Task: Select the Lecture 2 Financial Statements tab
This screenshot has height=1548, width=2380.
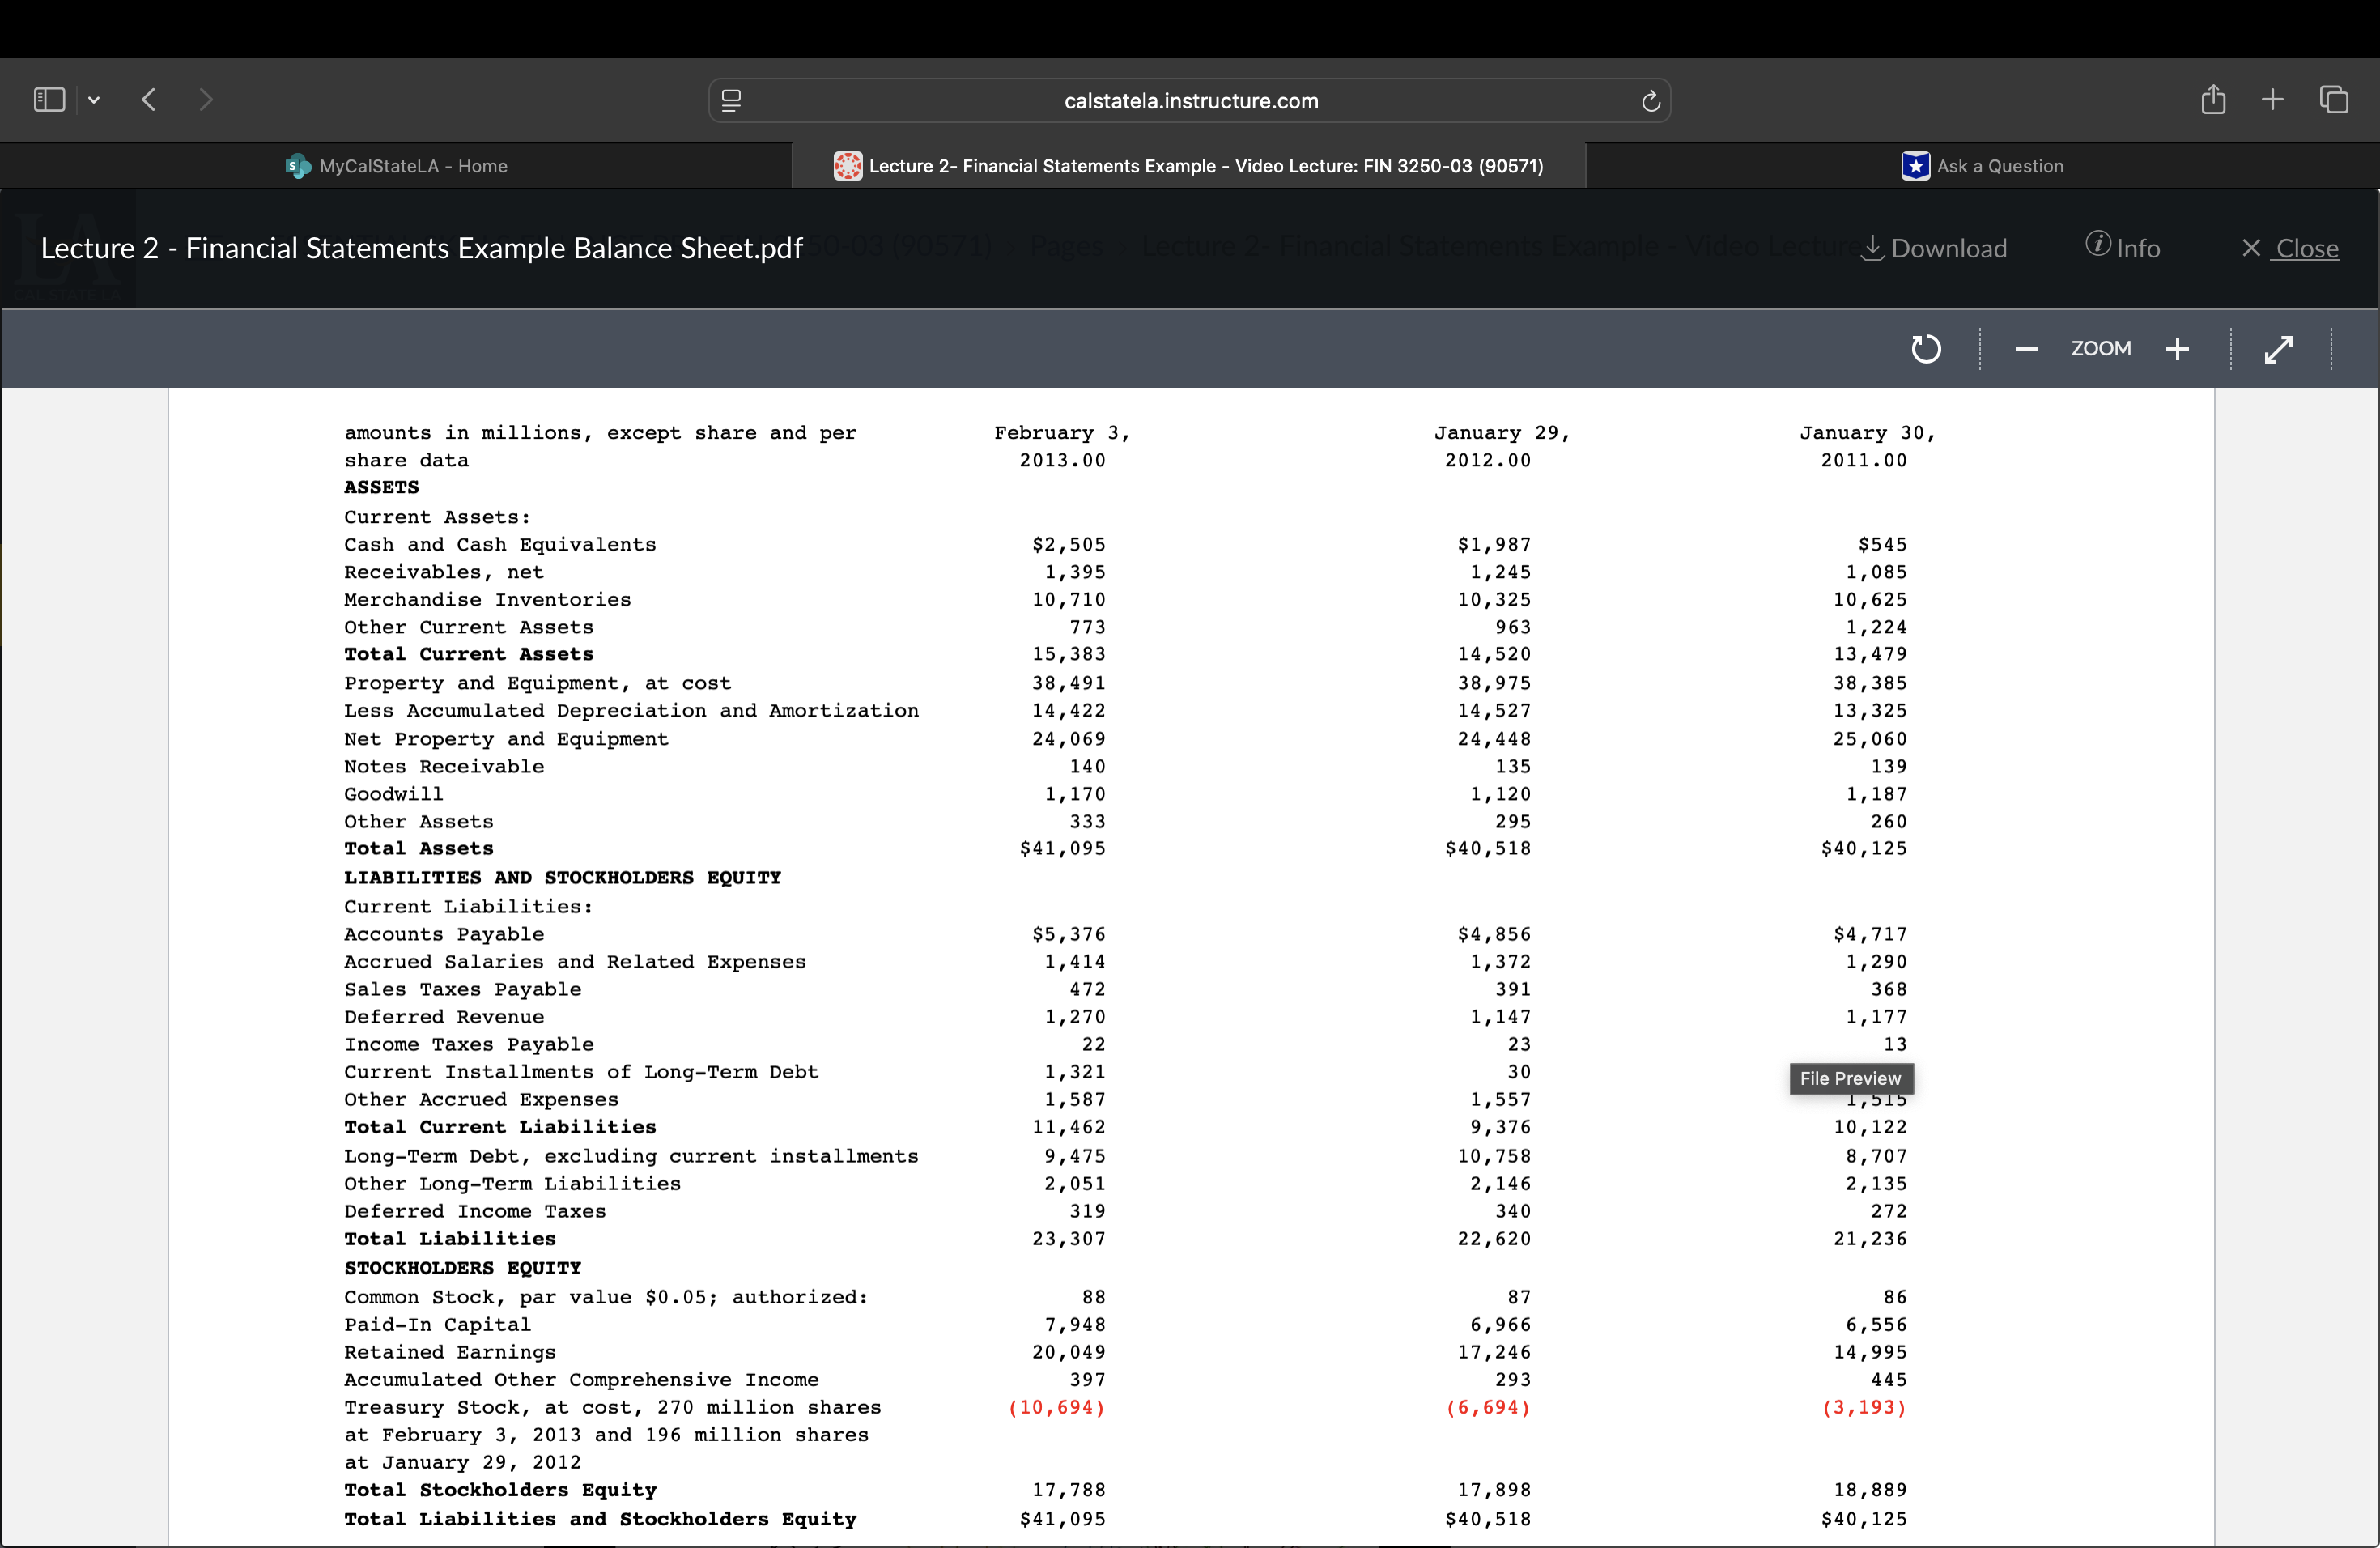Action: [x=1189, y=166]
